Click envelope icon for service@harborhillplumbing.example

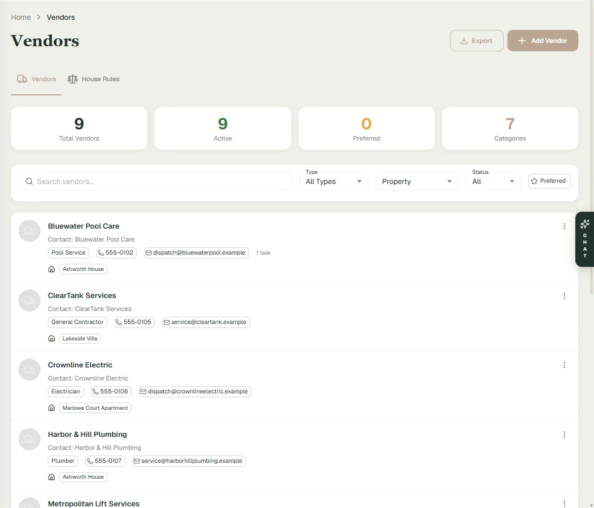click(x=137, y=461)
